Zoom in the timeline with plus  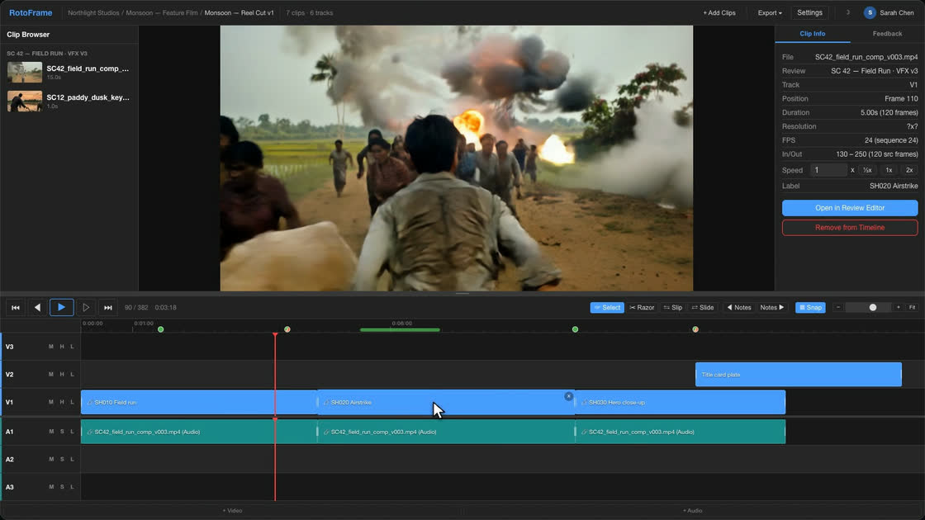(899, 307)
